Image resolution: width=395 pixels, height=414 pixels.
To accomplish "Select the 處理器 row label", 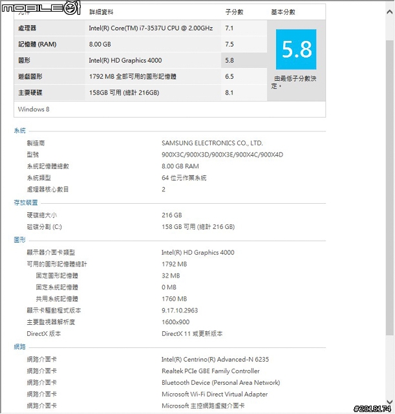I will (x=27, y=28).
